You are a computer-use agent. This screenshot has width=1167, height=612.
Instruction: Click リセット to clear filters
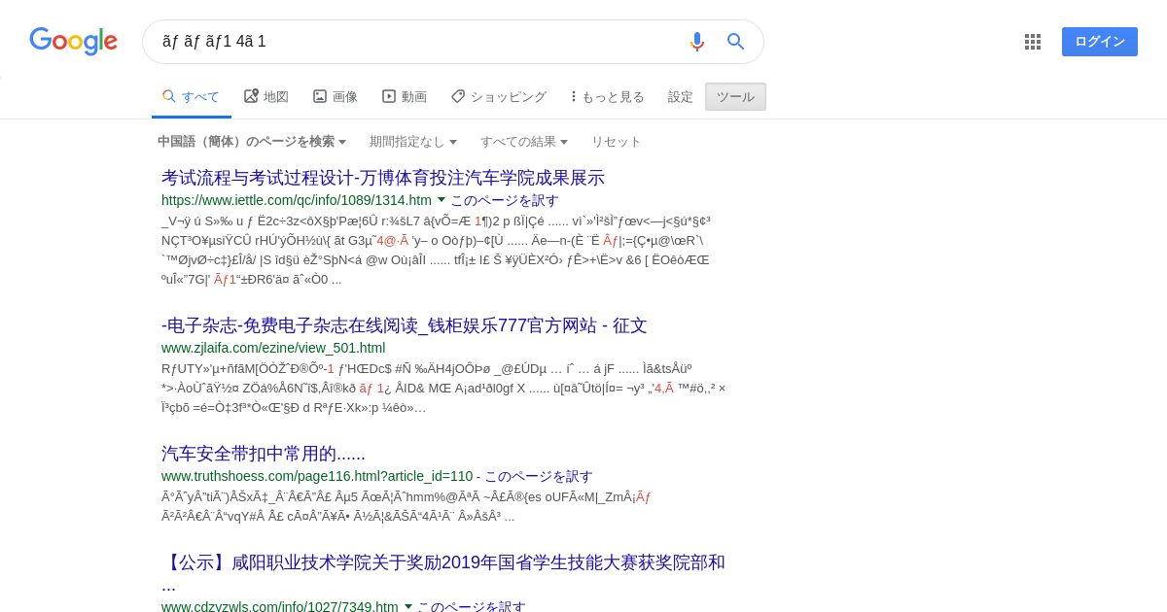(x=617, y=142)
